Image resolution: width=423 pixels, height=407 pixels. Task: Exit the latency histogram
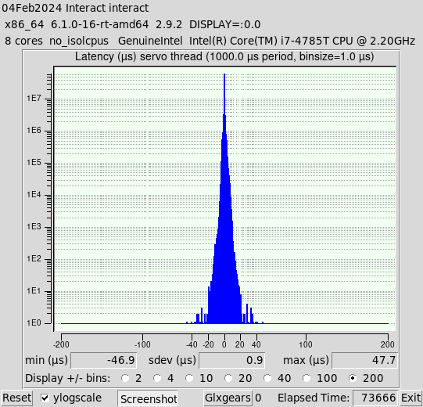[410, 398]
